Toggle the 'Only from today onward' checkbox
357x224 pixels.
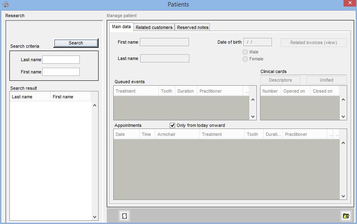coord(172,125)
